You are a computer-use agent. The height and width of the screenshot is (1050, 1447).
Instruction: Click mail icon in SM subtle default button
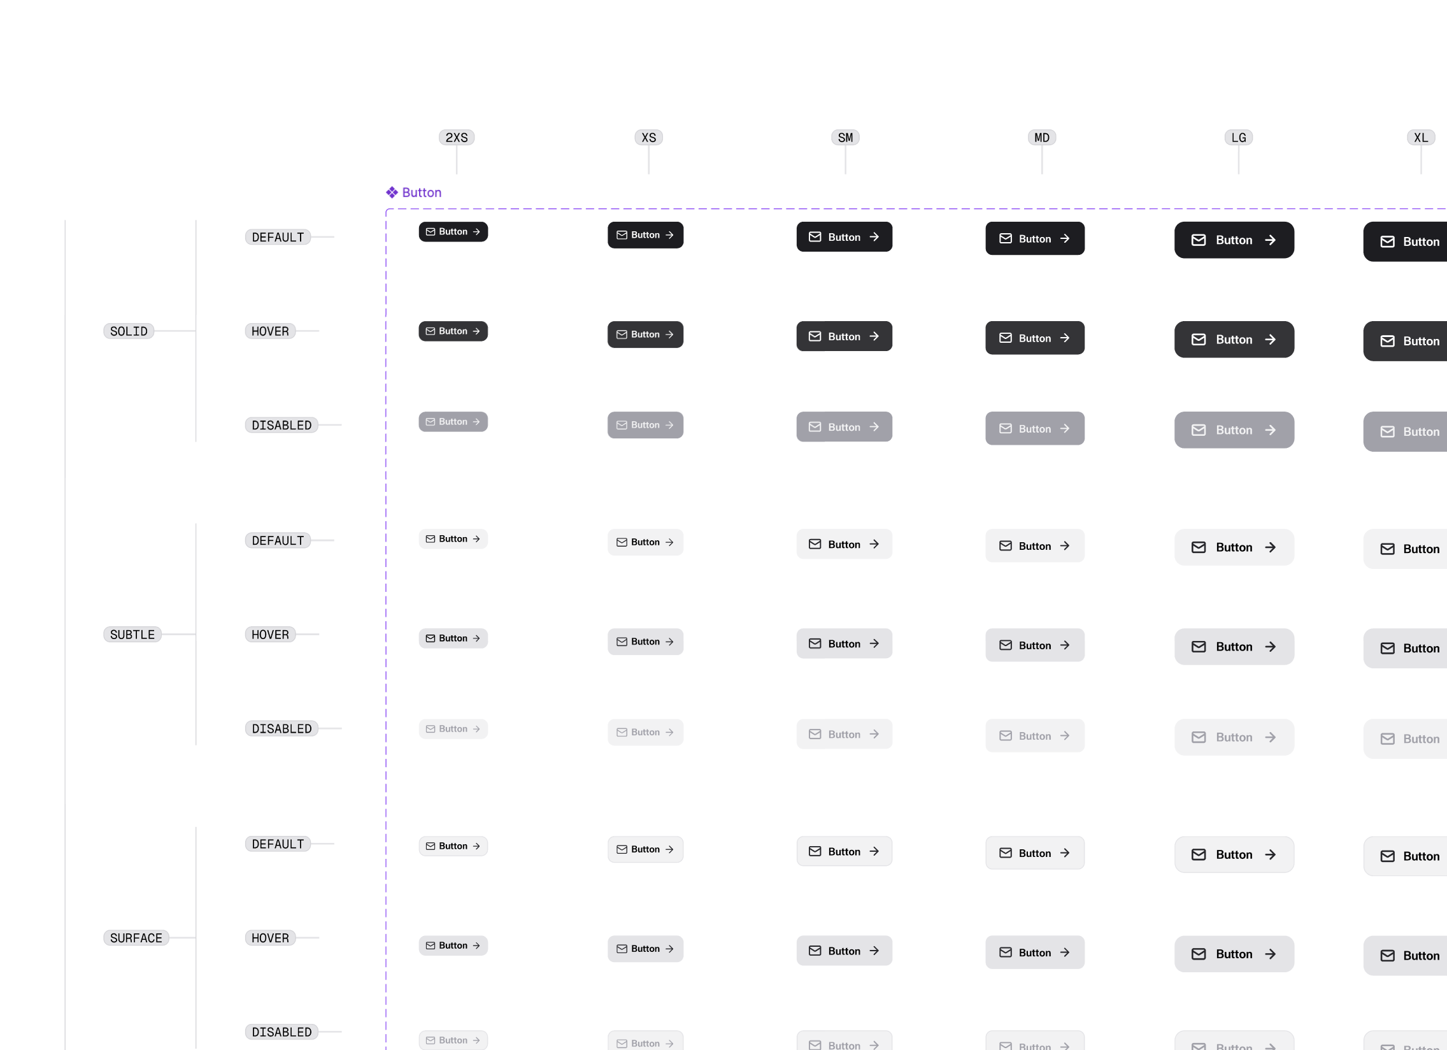coord(815,544)
